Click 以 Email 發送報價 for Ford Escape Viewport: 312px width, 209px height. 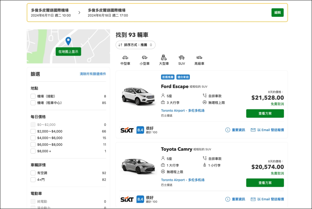pos(270,130)
